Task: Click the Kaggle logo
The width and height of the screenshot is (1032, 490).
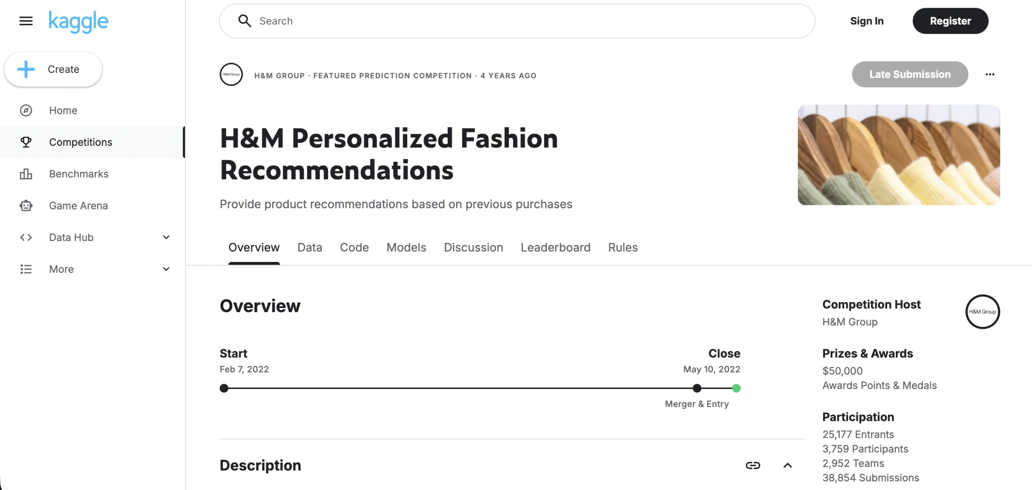Action: [x=79, y=21]
